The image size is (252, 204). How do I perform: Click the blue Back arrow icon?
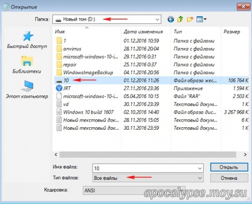(x=171, y=20)
